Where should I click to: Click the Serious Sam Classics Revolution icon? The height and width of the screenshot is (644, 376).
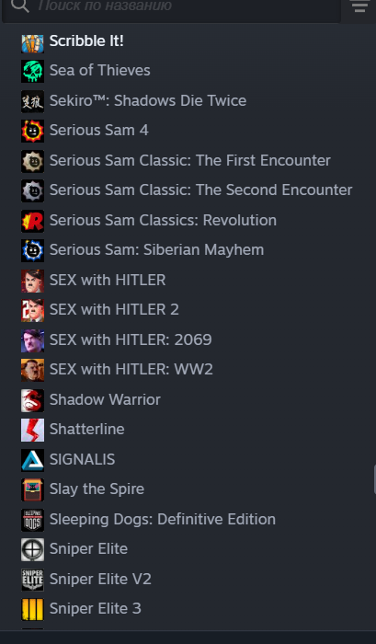pos(32,221)
